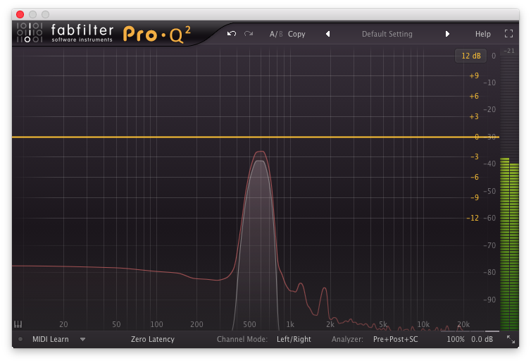
Task: Change the Zero Latency processing mode
Action: pyautogui.click(x=153, y=339)
